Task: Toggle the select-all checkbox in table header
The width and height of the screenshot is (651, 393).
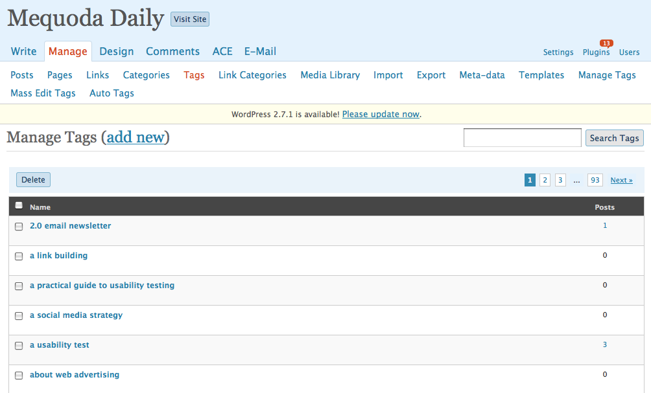Action: point(19,205)
